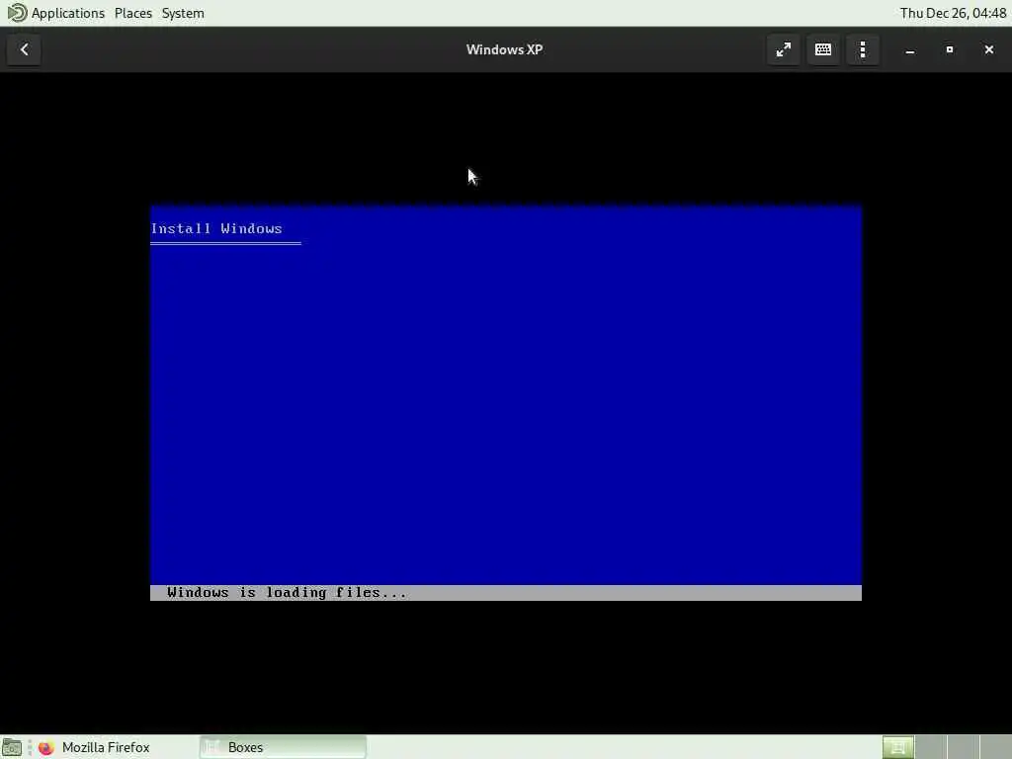Click the show desktop icon in the bottom panel

click(12, 747)
